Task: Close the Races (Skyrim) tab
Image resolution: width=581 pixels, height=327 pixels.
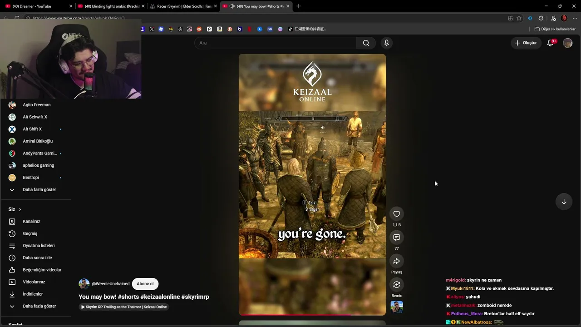Action: pos(215,6)
